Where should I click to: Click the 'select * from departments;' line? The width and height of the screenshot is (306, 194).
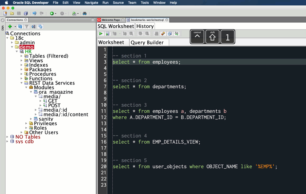[x=149, y=87]
